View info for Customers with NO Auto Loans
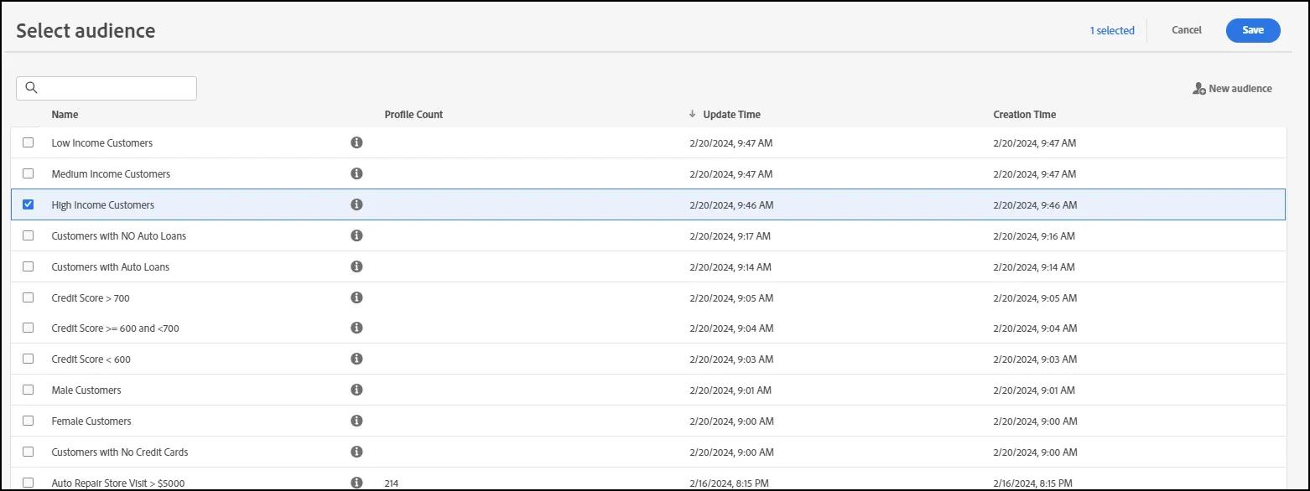 [356, 235]
